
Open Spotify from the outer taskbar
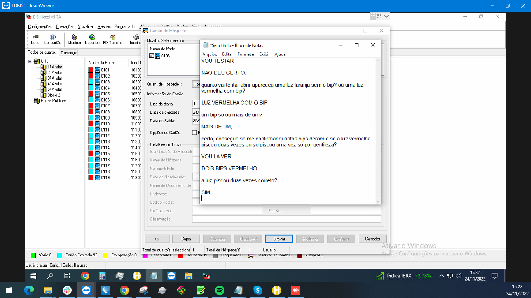[x=220, y=290]
